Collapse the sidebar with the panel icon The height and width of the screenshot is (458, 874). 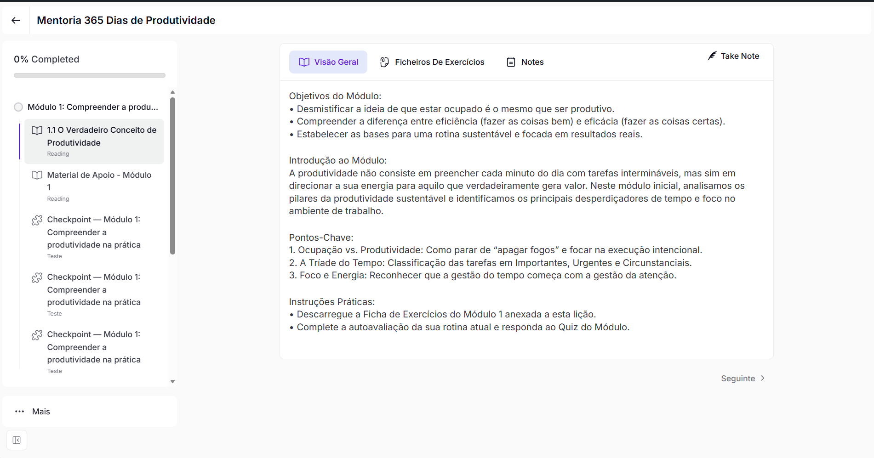pyautogui.click(x=17, y=440)
